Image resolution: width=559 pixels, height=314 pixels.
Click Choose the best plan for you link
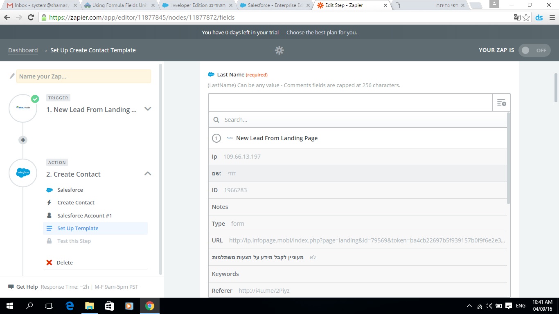tap(322, 32)
